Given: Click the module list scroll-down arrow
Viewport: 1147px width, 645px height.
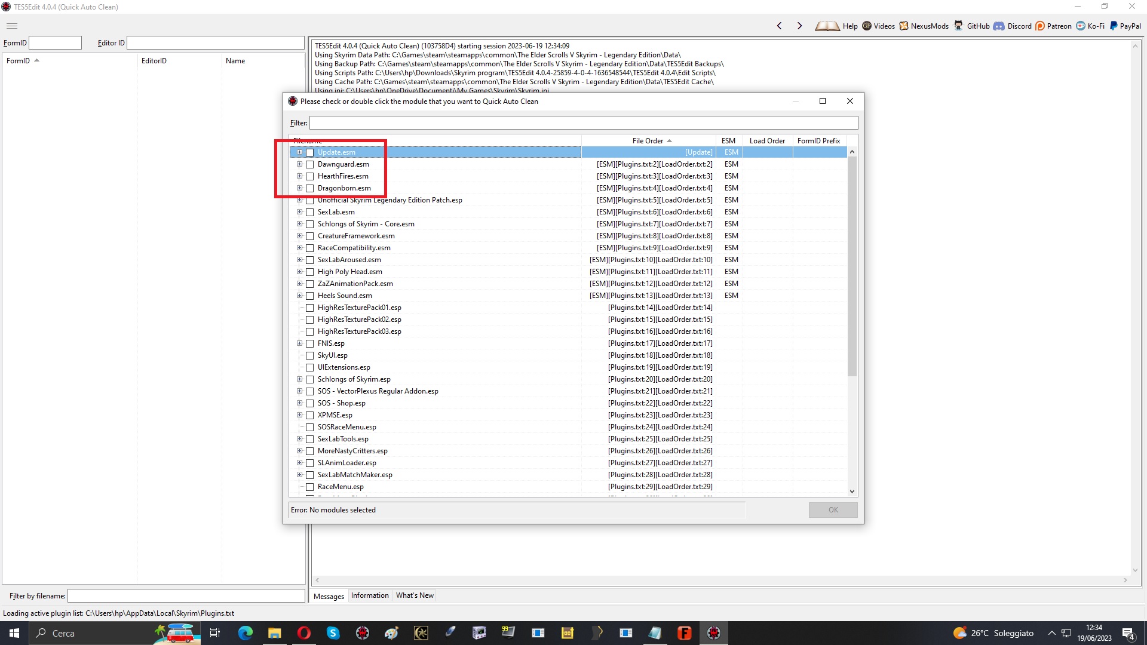Looking at the screenshot, I should [852, 492].
